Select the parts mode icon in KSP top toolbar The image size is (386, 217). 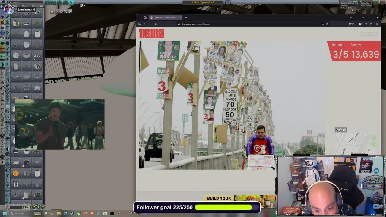47,2
